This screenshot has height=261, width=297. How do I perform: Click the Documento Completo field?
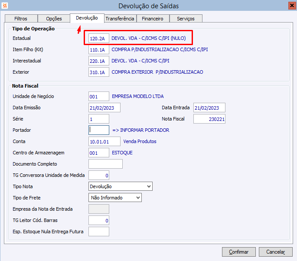[105, 164]
